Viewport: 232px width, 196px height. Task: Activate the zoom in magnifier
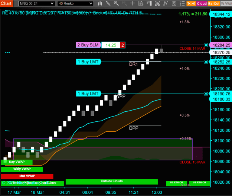point(116,3)
